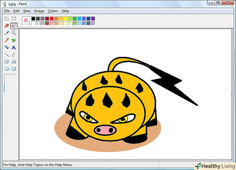The image size is (236, 170).
Task: Activate the Pick Color eyedropper tool
Action: (6, 33)
